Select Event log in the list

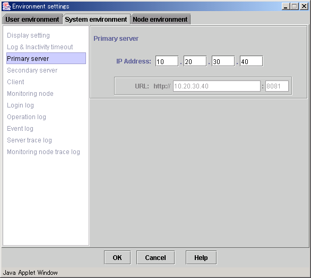(20, 129)
